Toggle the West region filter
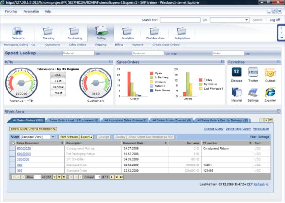Image resolution: width=285 pixels, height=203 pixels. coord(58,93)
